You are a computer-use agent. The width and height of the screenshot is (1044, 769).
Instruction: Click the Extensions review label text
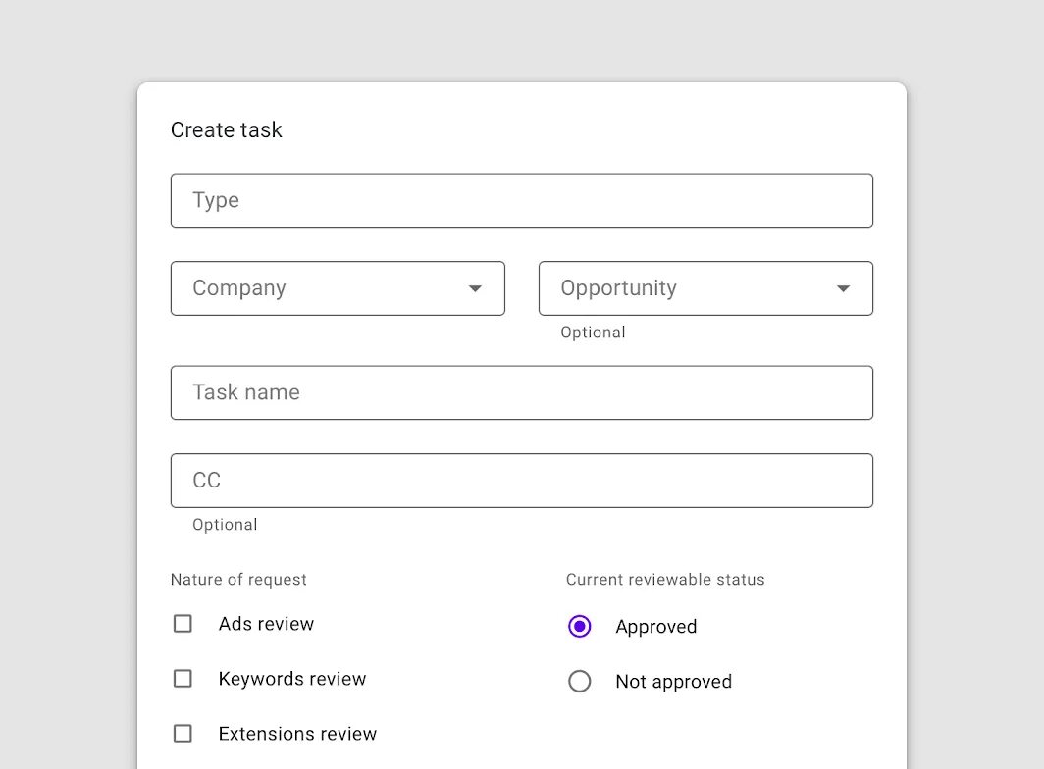(x=297, y=734)
